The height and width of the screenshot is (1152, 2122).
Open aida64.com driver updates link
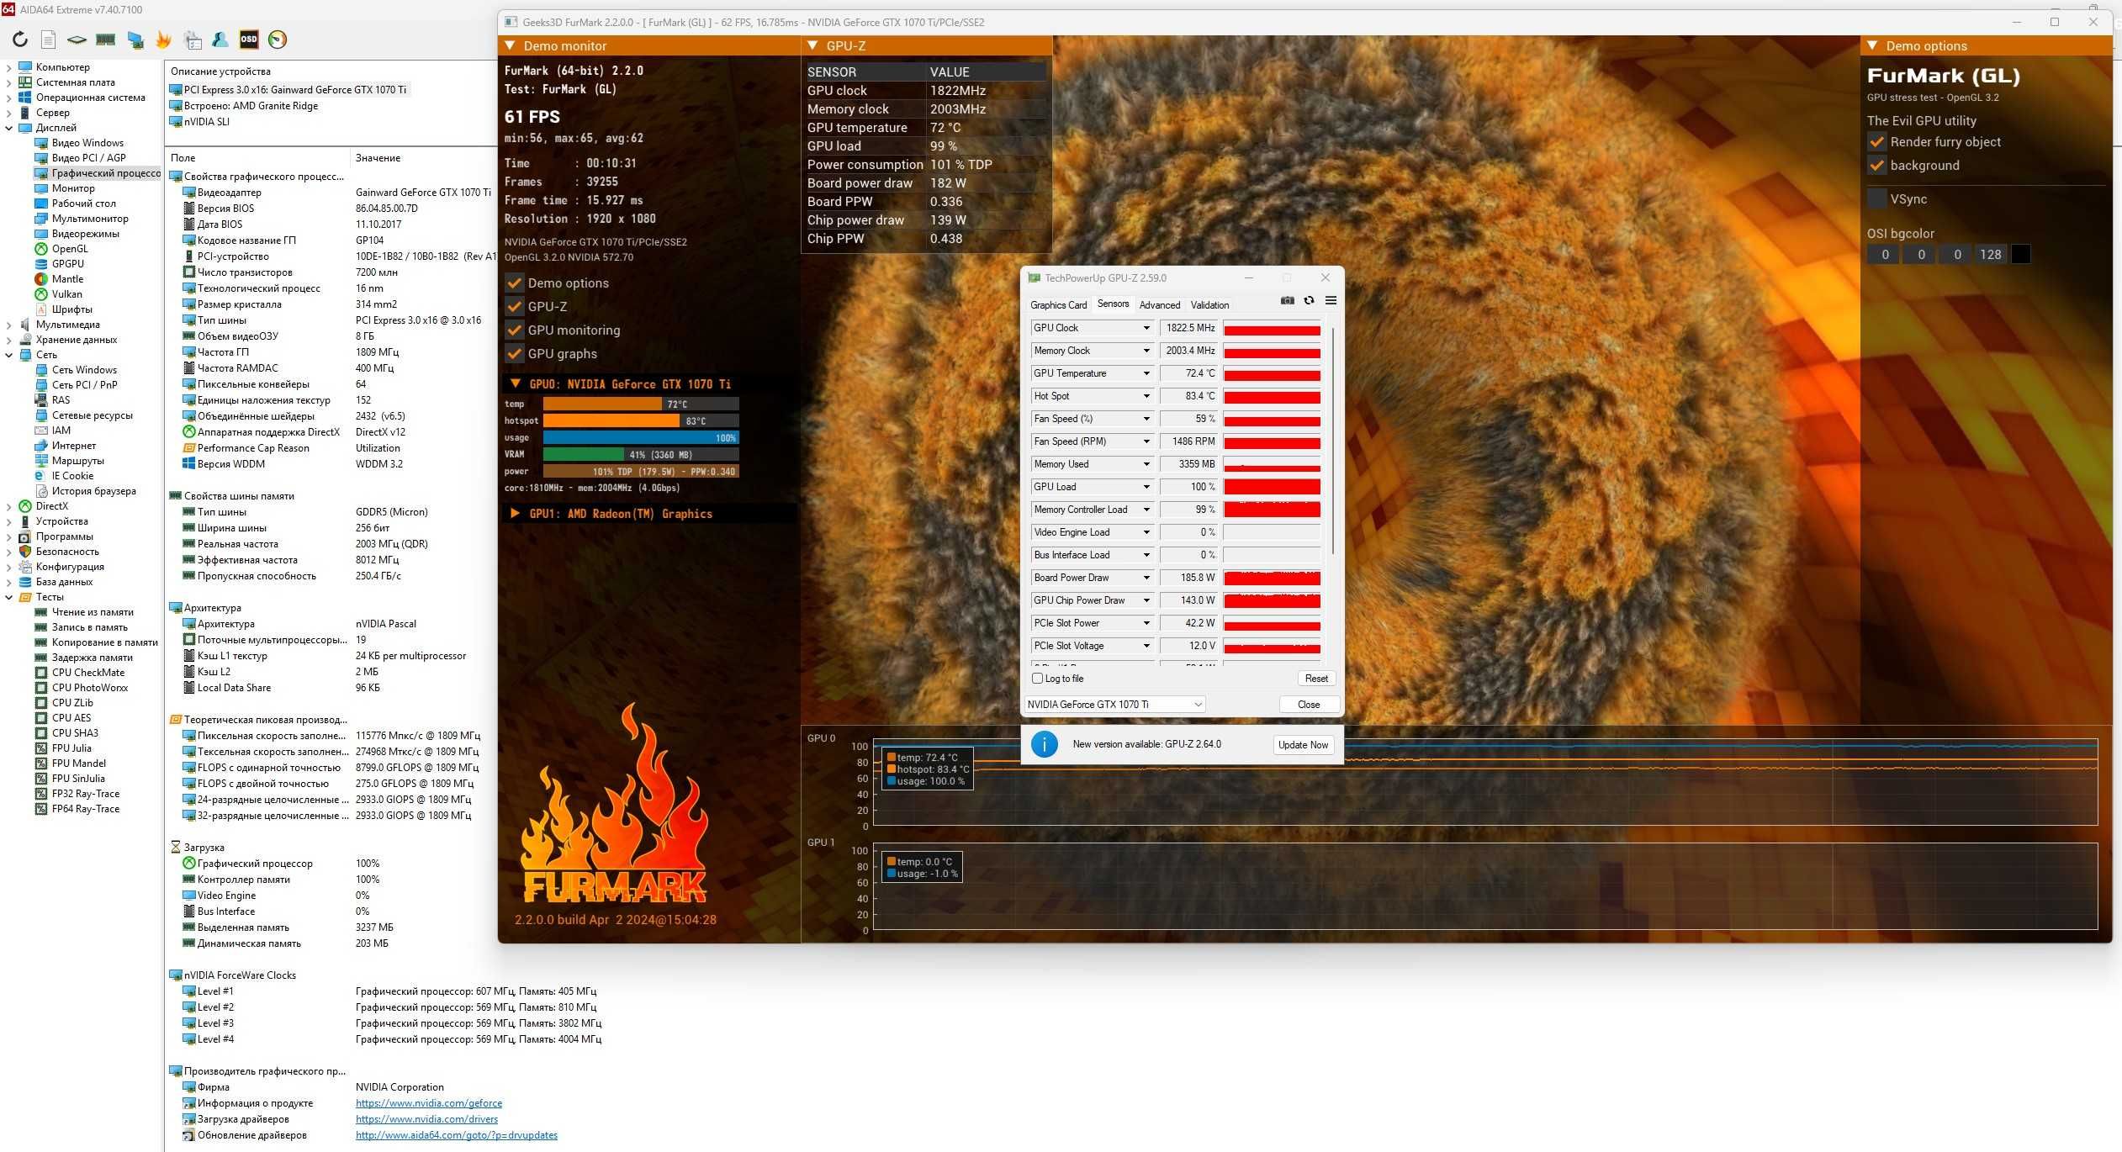pos(457,1135)
